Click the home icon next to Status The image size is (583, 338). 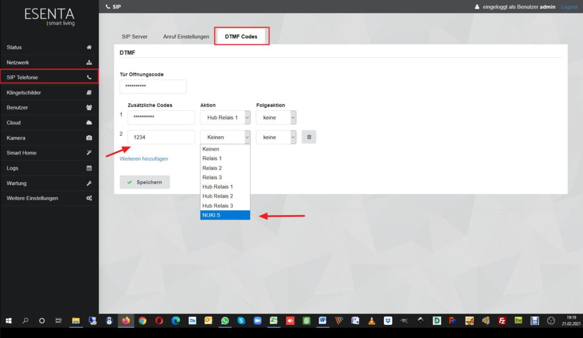tap(89, 47)
